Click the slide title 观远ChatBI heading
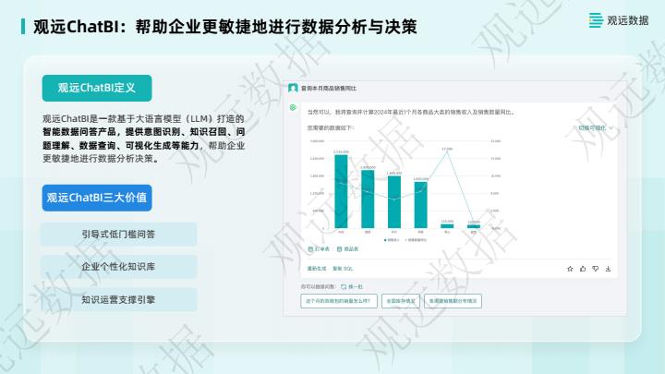The height and width of the screenshot is (374, 665). [224, 27]
